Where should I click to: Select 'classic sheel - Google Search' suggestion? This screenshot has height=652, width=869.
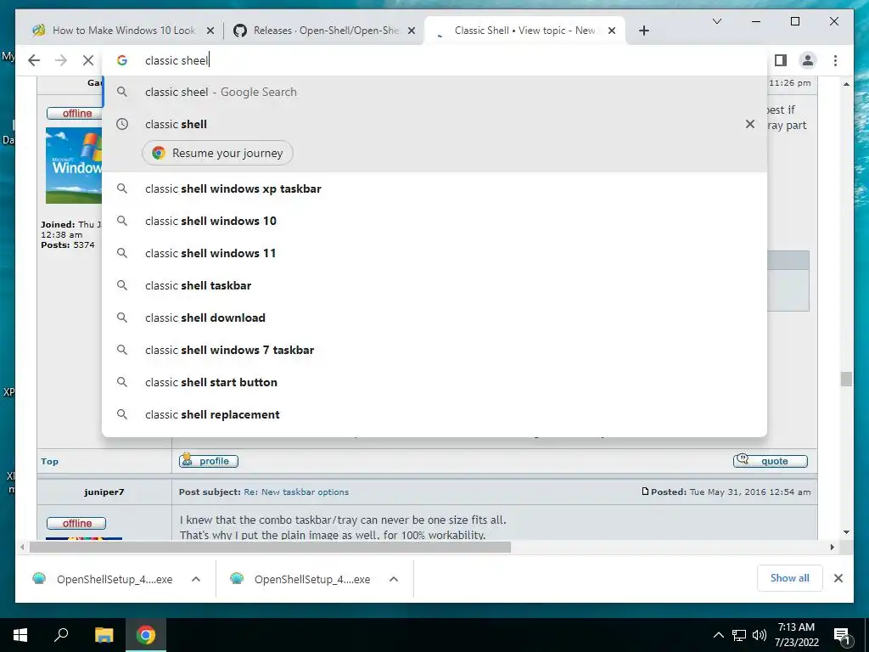[434, 92]
